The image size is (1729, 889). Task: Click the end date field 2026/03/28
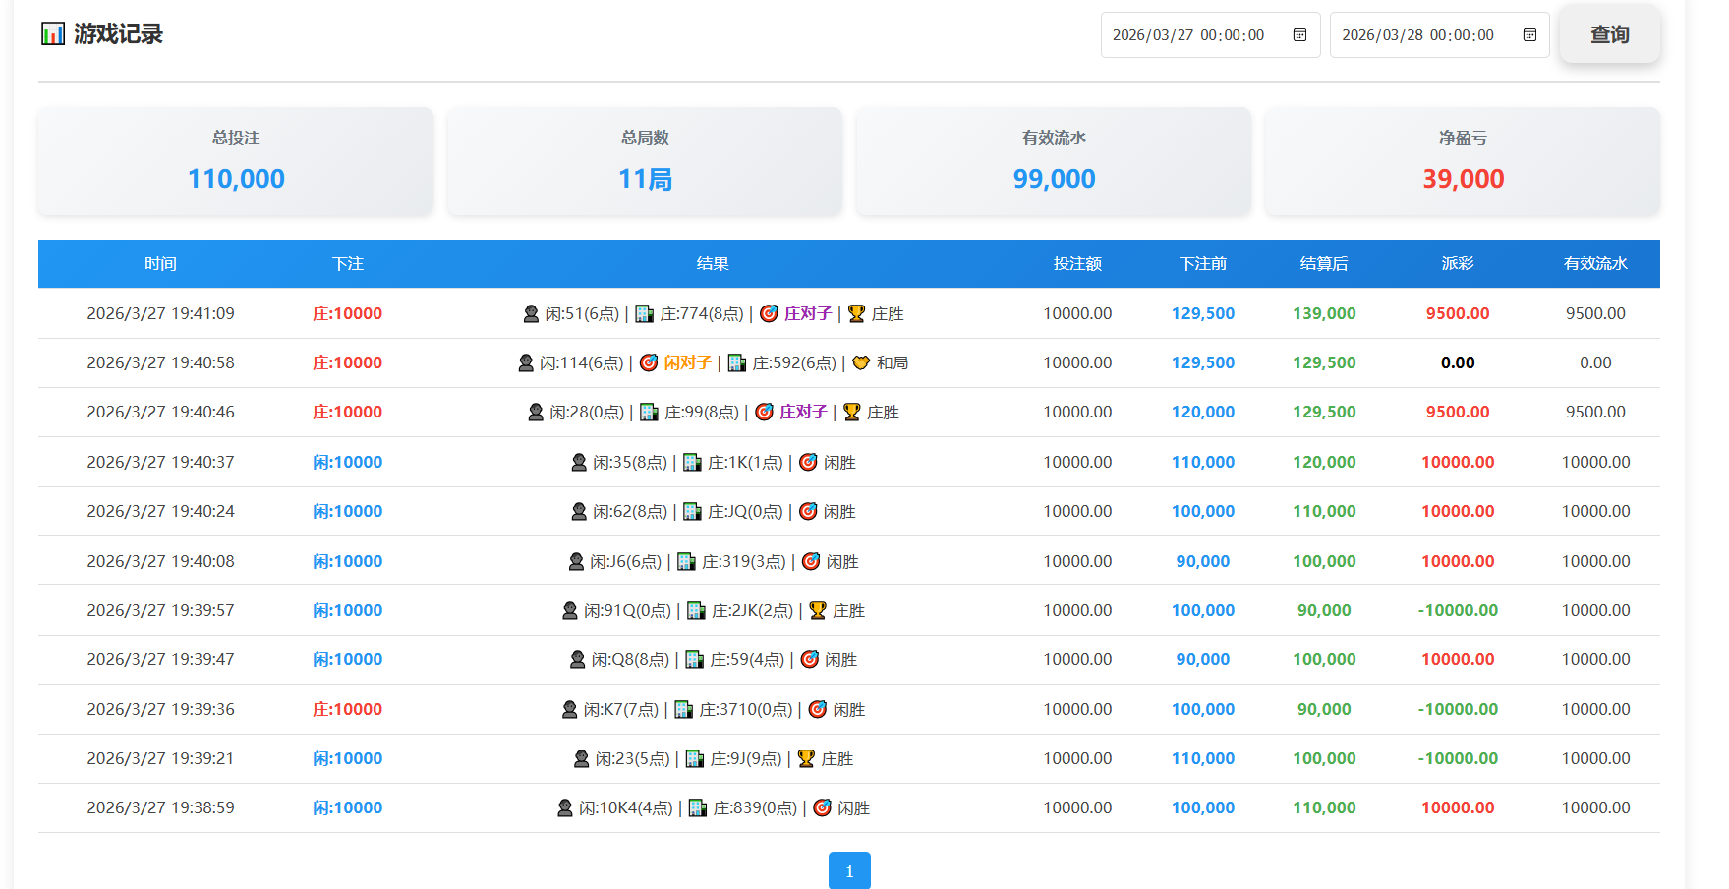point(1417,35)
